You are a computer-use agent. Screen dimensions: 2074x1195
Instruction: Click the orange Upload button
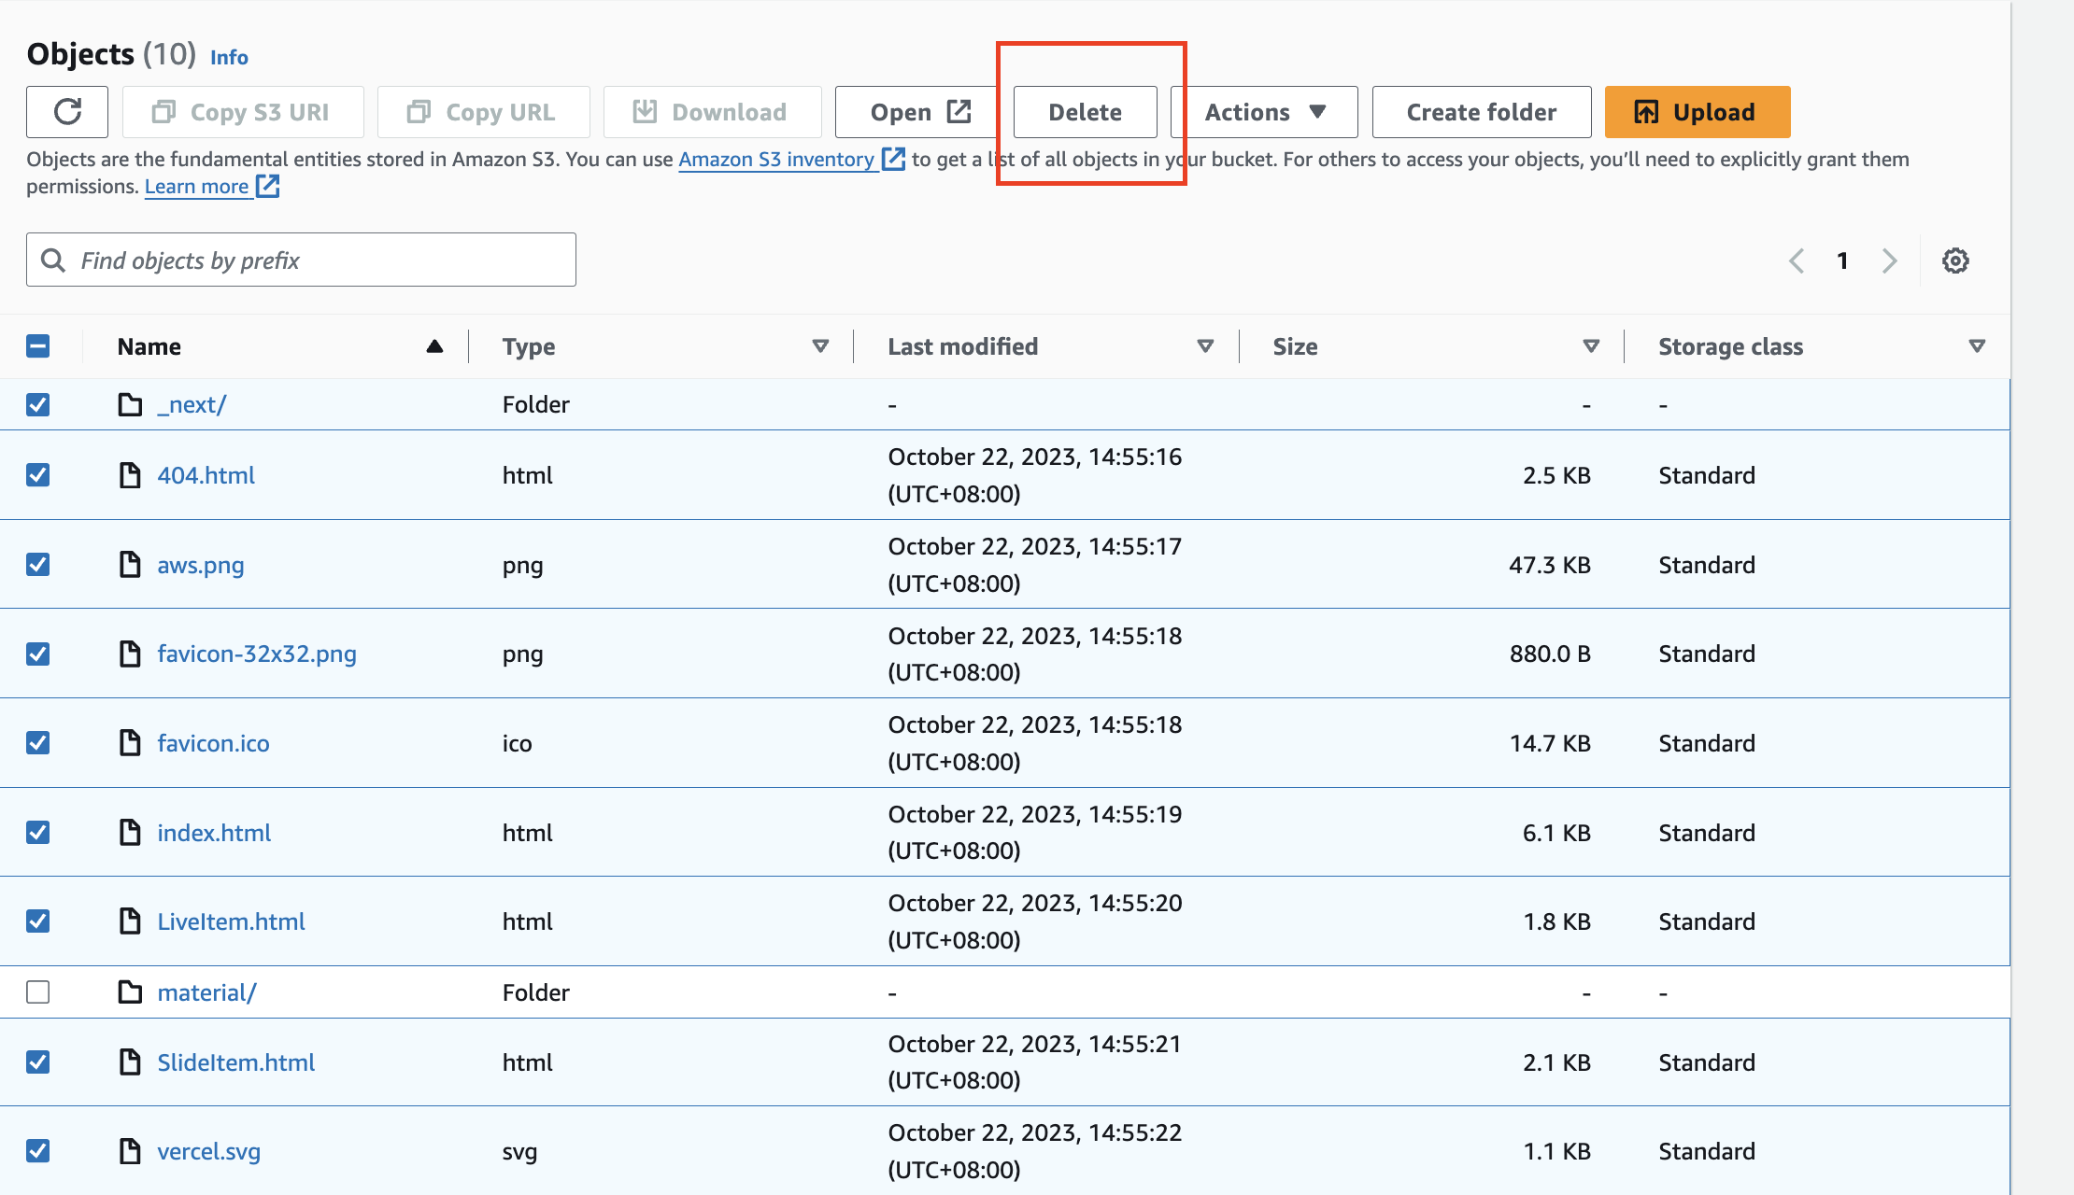coord(1698,112)
